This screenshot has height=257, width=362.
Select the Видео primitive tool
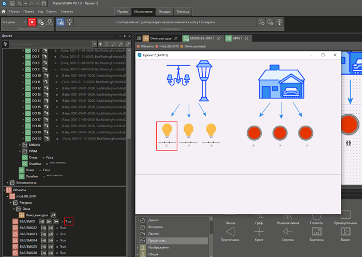pos(345,234)
